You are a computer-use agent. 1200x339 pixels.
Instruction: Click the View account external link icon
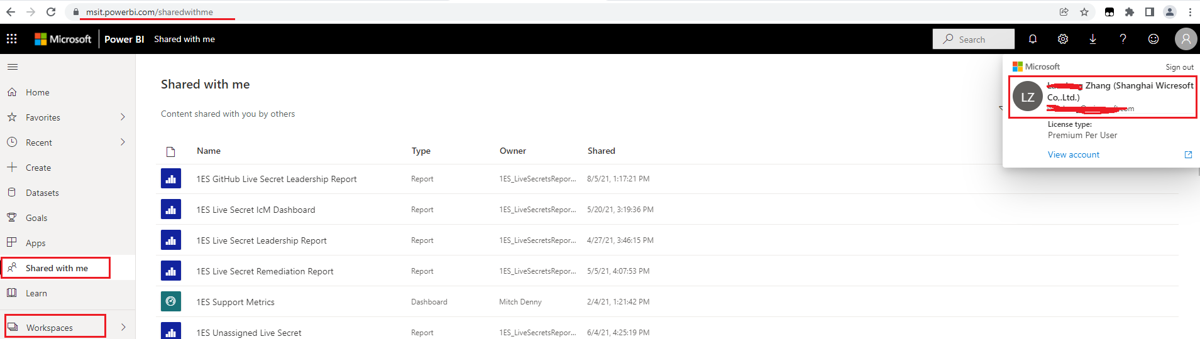pyautogui.click(x=1188, y=154)
